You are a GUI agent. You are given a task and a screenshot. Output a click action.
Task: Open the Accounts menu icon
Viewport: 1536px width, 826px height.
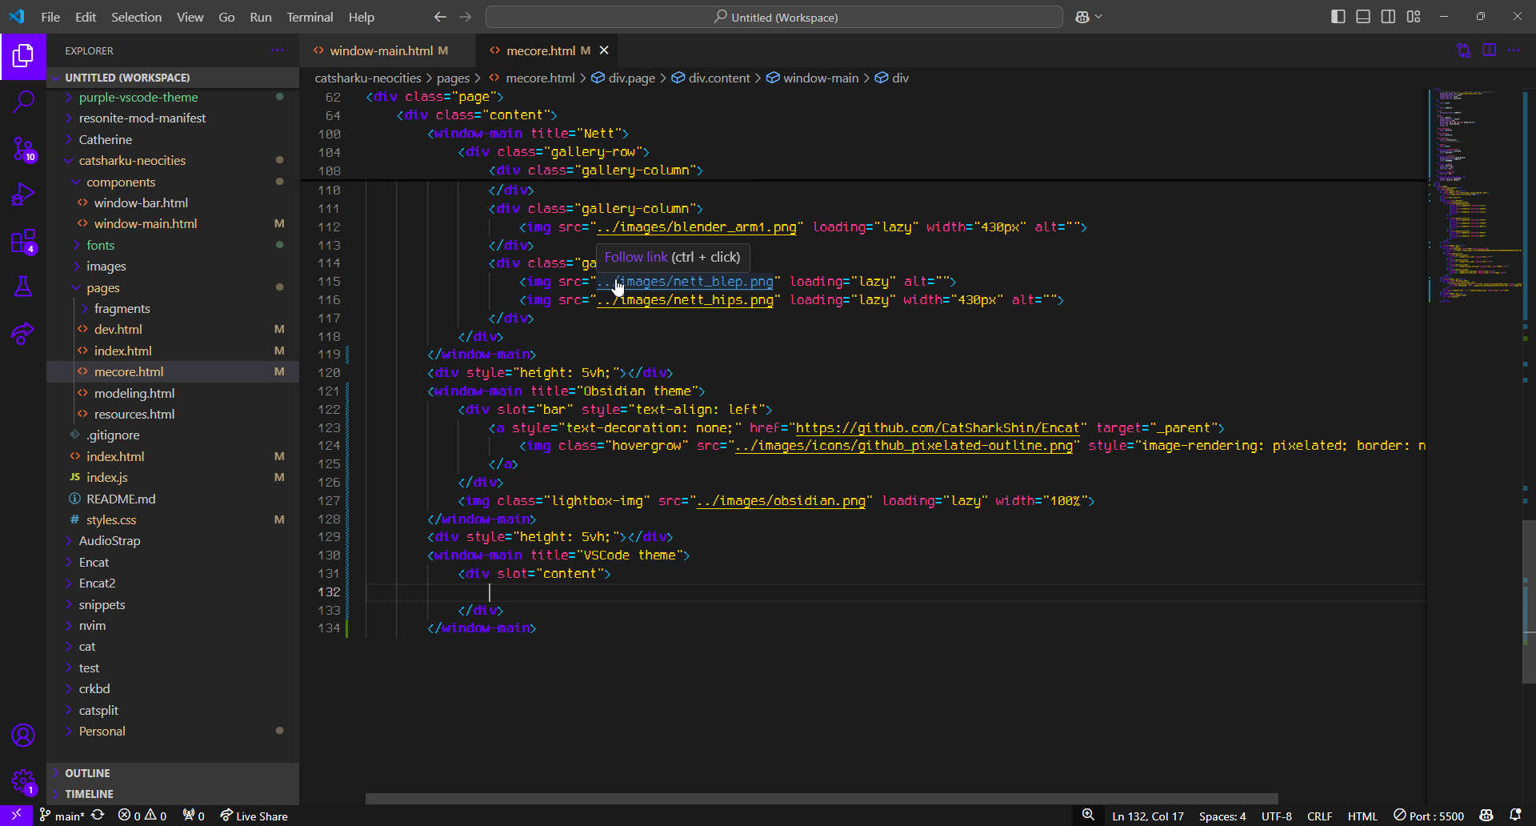coord(23,735)
